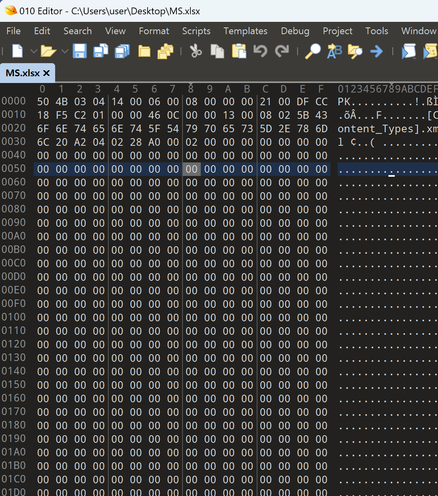Click address label 00A0
The image size is (438, 496).
(14, 236)
